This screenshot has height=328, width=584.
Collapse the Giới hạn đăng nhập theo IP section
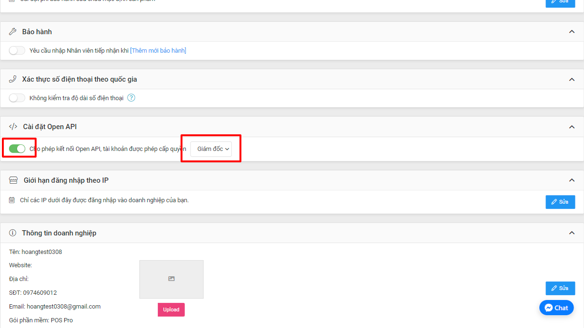click(572, 180)
